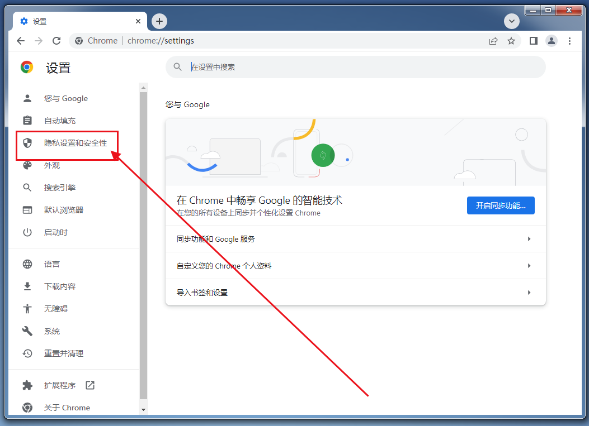The image size is (589, 426).
Task: Select 隐私设置和安全性 in the sidebar
Action: tap(76, 143)
